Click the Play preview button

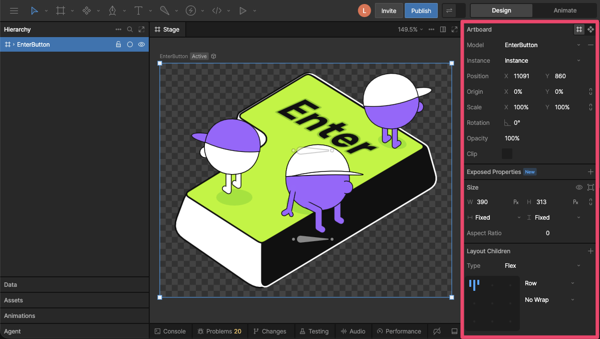point(242,11)
